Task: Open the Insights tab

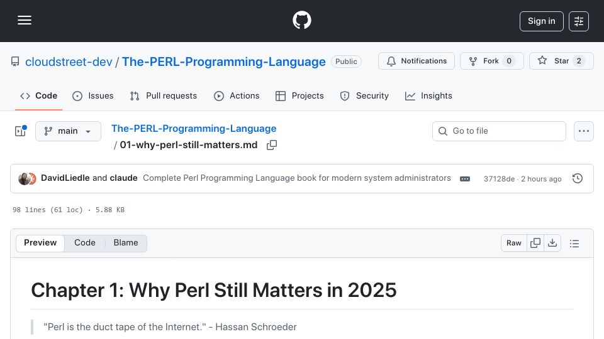Action: click(428, 95)
